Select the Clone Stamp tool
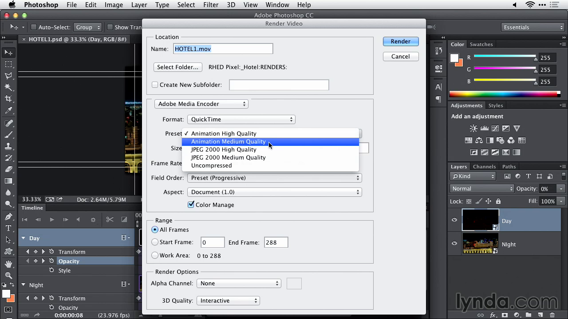 coord(8,146)
